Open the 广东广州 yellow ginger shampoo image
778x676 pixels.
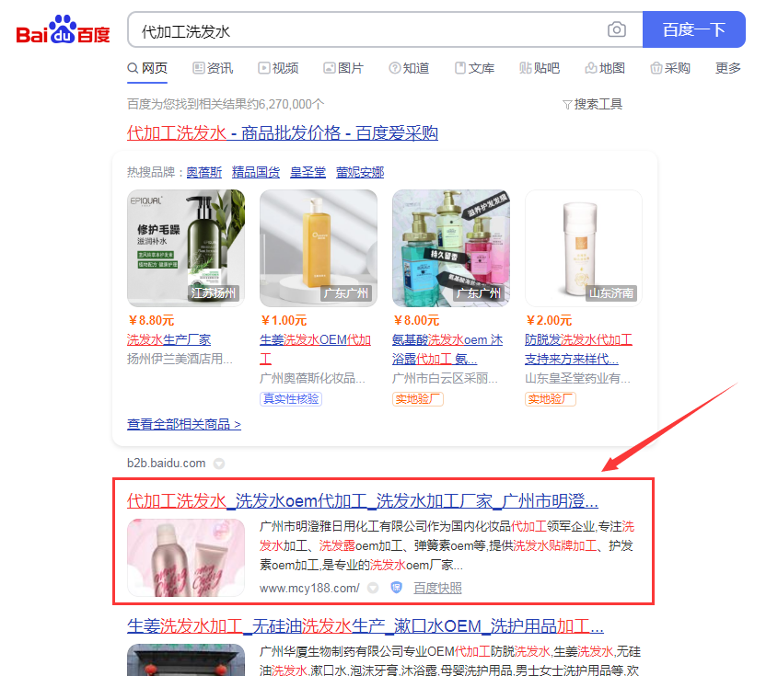point(318,247)
